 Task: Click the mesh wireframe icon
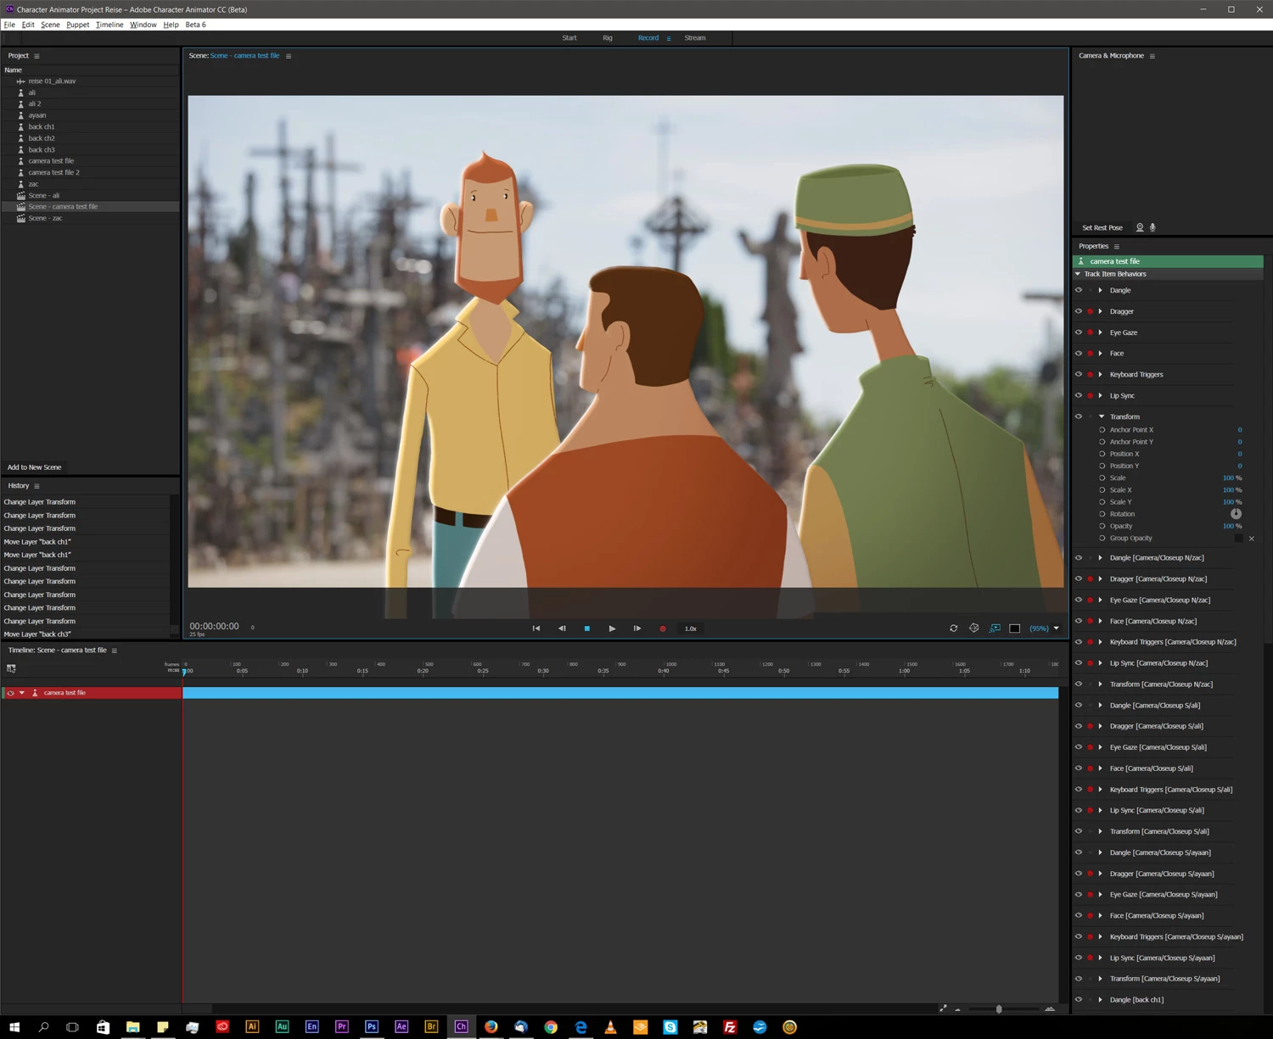[x=974, y=628]
